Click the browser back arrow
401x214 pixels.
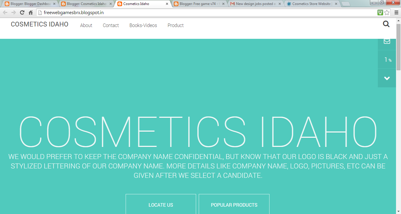tap(5, 13)
